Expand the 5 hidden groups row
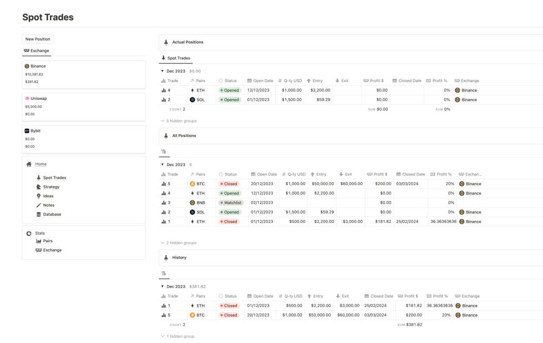This screenshot has width=543, height=343. tap(179, 121)
